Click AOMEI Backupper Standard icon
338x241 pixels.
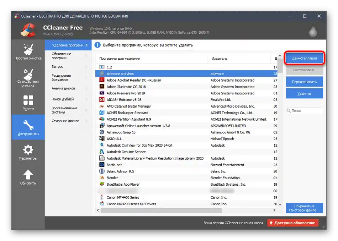click(102, 113)
